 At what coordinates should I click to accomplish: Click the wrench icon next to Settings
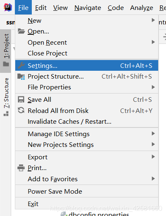point(21,65)
